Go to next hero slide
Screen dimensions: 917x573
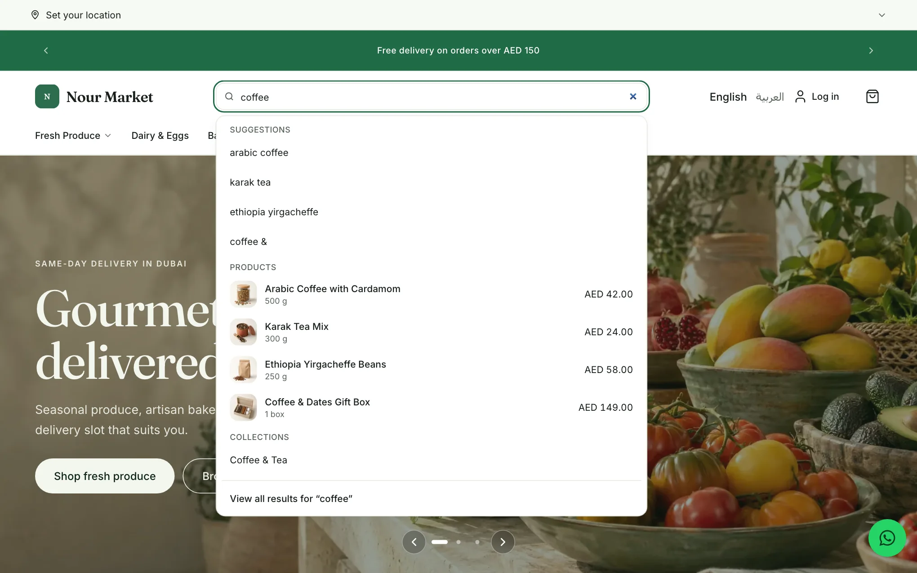point(503,542)
